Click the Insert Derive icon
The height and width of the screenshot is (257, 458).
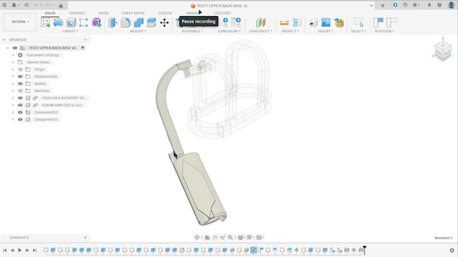point(313,22)
